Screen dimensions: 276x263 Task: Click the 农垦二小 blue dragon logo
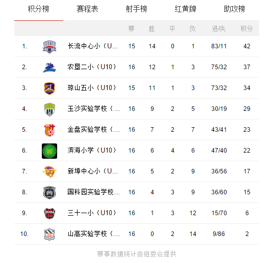pyautogui.click(x=49, y=68)
